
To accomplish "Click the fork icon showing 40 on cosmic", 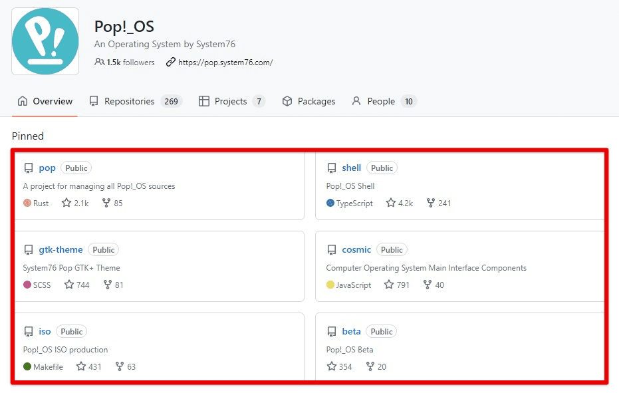I will pyautogui.click(x=427, y=285).
